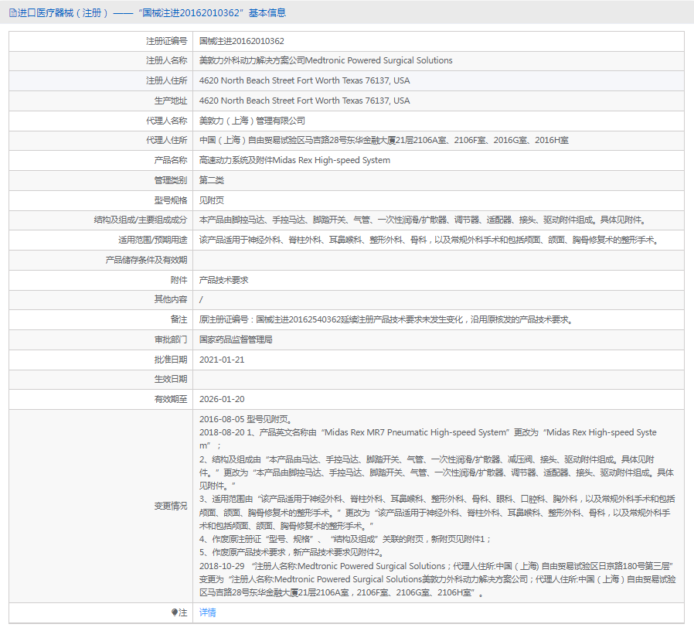Click the 备注 row label
The width and height of the screenshot is (694, 631).
click(x=179, y=319)
